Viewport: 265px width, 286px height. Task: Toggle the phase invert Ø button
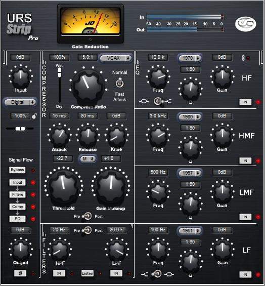tap(20, 273)
